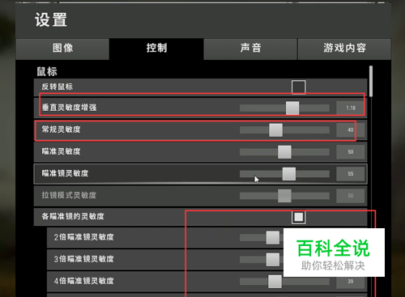Toggle the 各瞄准镜的灵敏度 checkbox
The image size is (405, 297).
click(298, 217)
